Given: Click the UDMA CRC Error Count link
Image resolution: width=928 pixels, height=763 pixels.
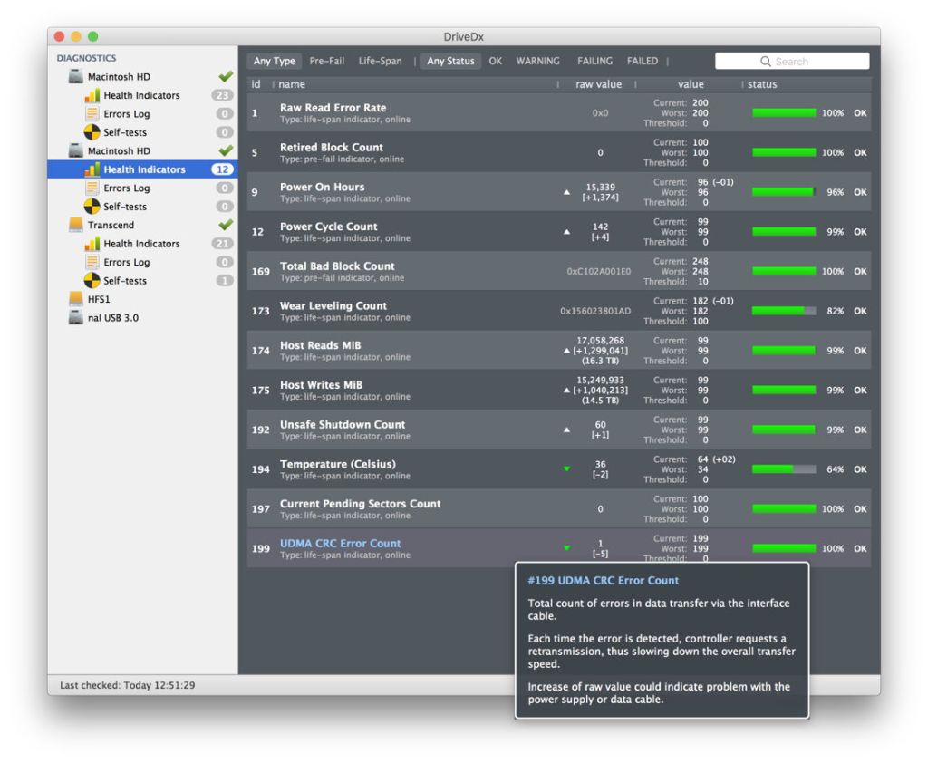Looking at the screenshot, I should pyautogui.click(x=340, y=544).
